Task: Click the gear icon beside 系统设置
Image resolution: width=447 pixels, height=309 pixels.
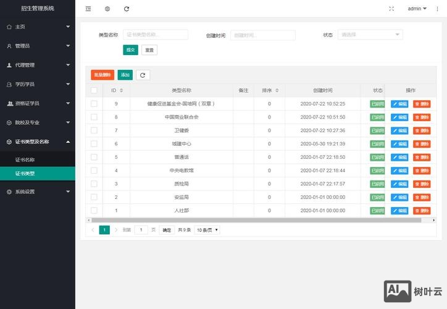Action: pos(9,192)
